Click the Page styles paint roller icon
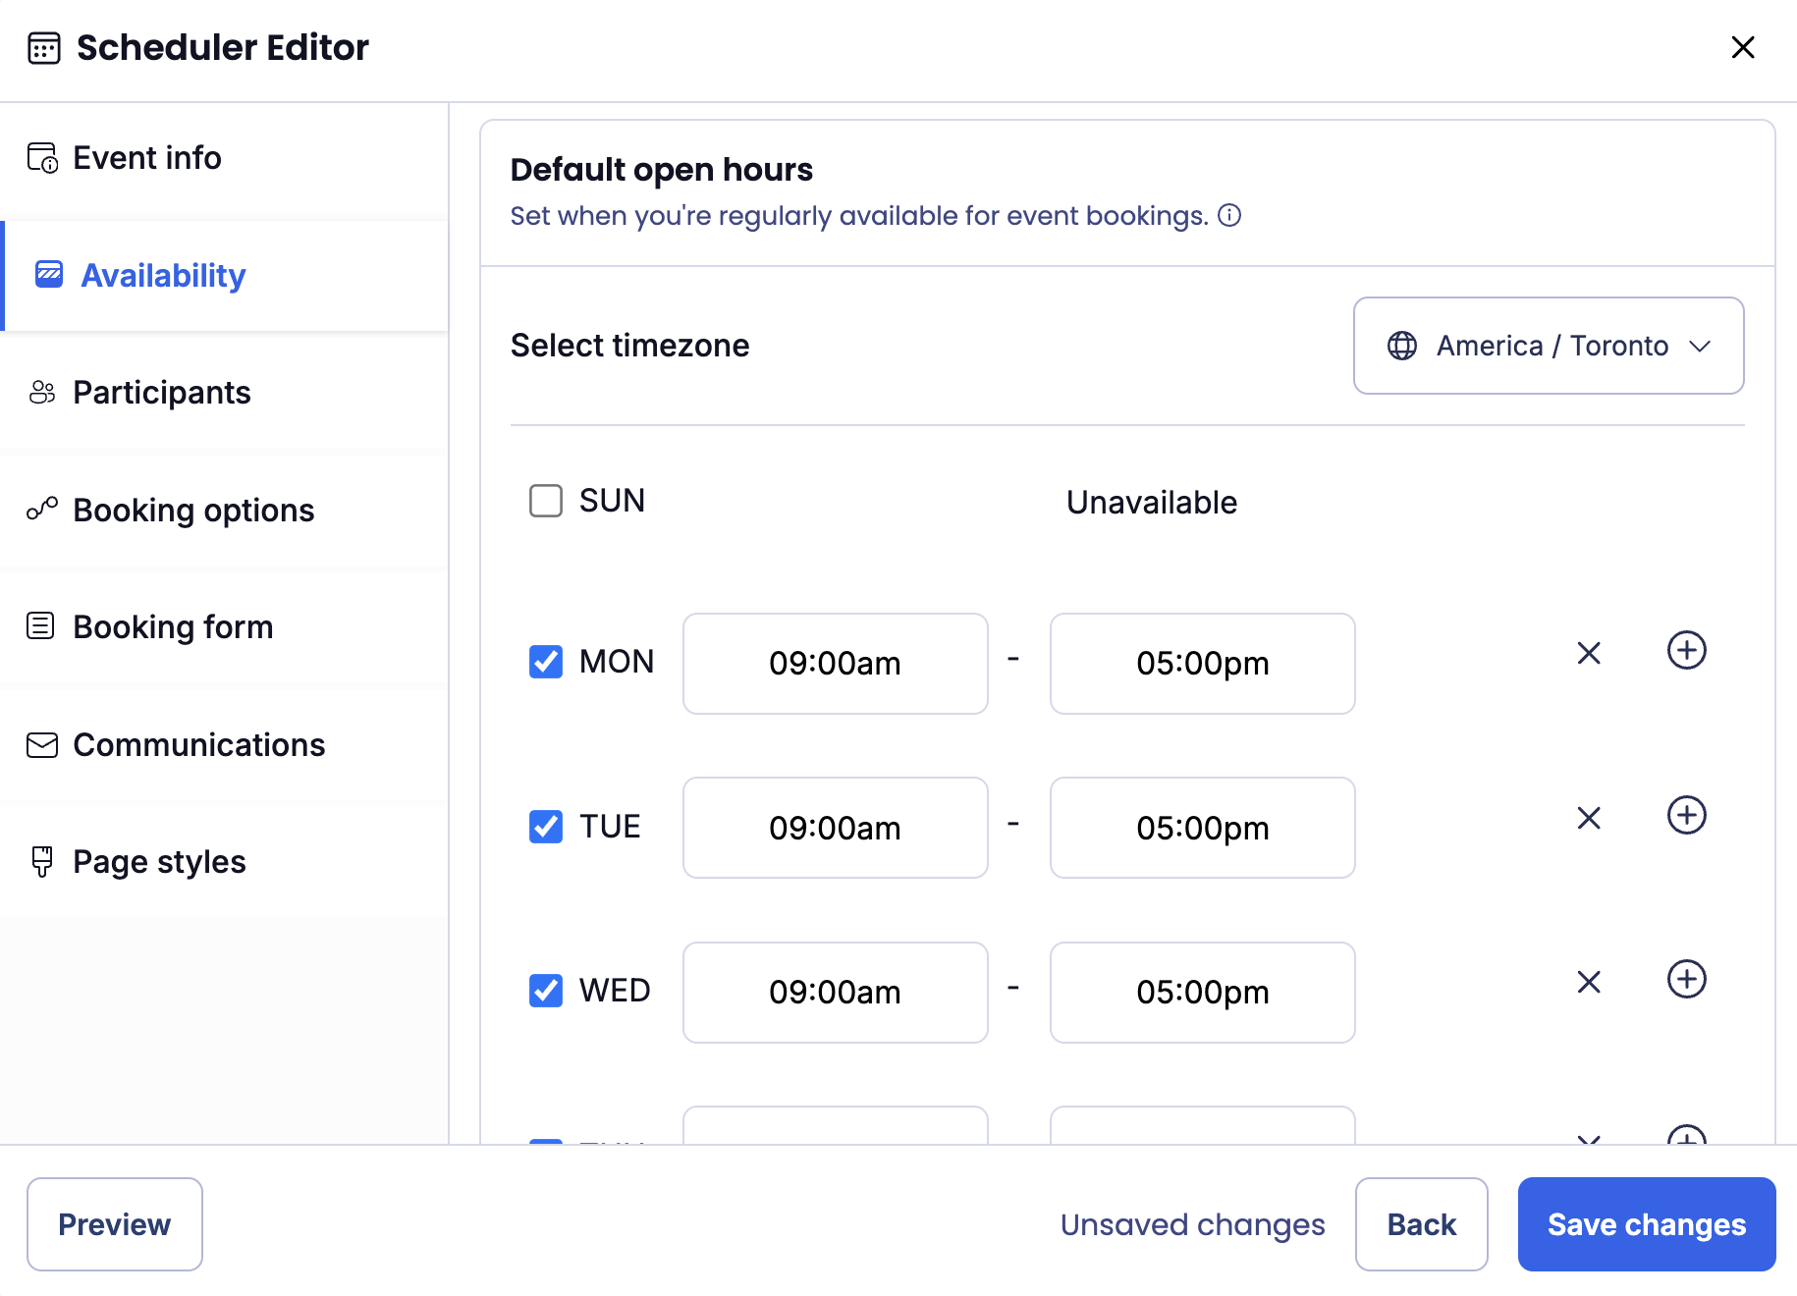Image resolution: width=1797 pixels, height=1296 pixels. click(x=40, y=861)
